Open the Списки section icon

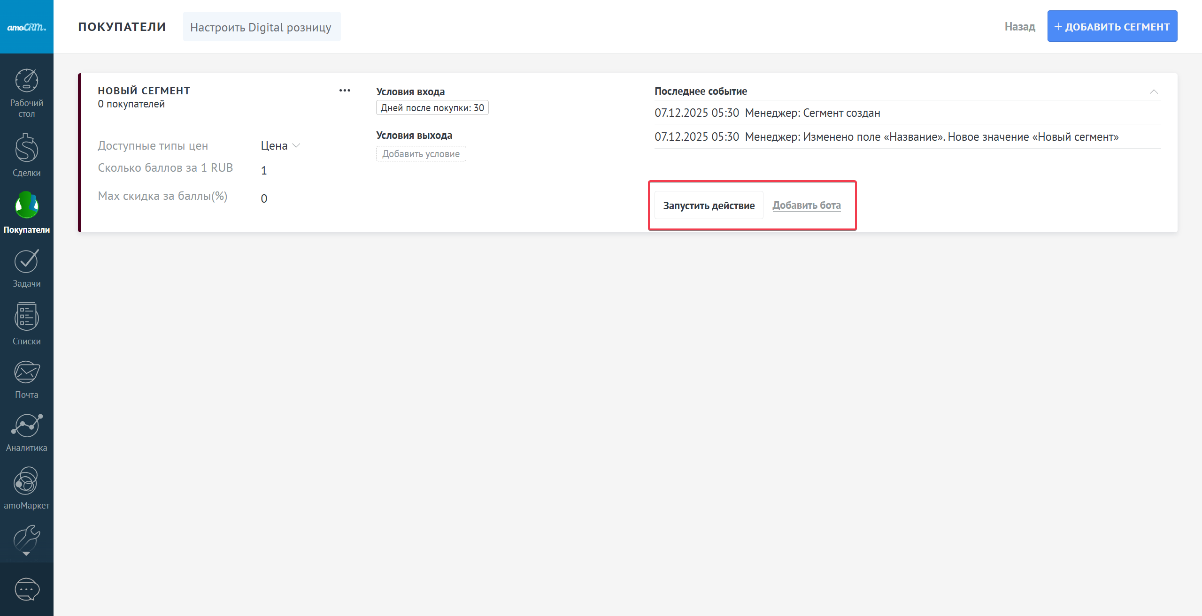point(26,317)
